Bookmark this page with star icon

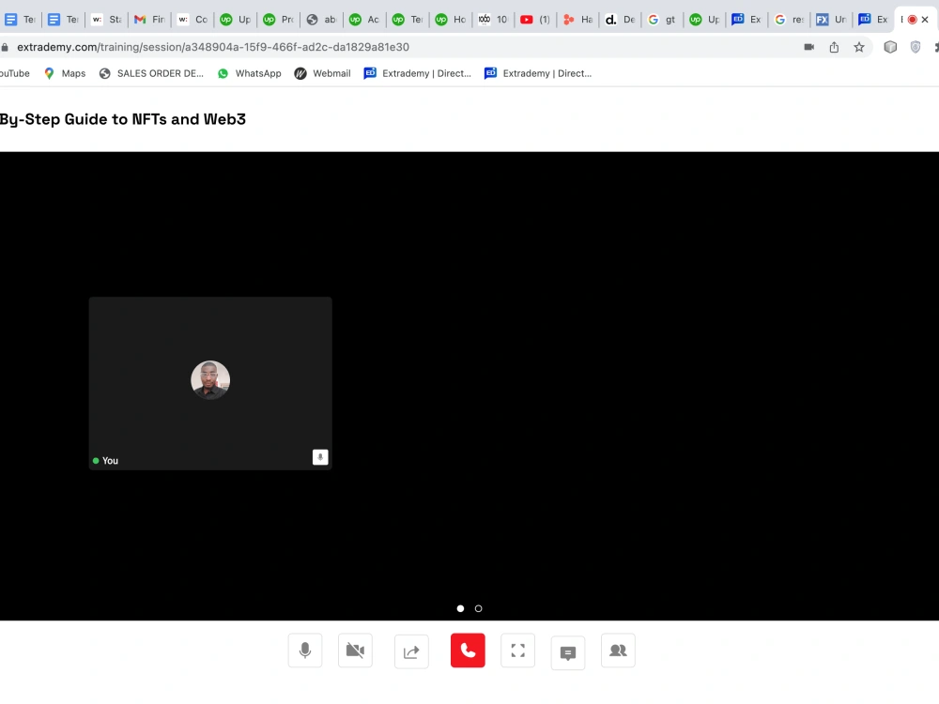[x=859, y=47]
